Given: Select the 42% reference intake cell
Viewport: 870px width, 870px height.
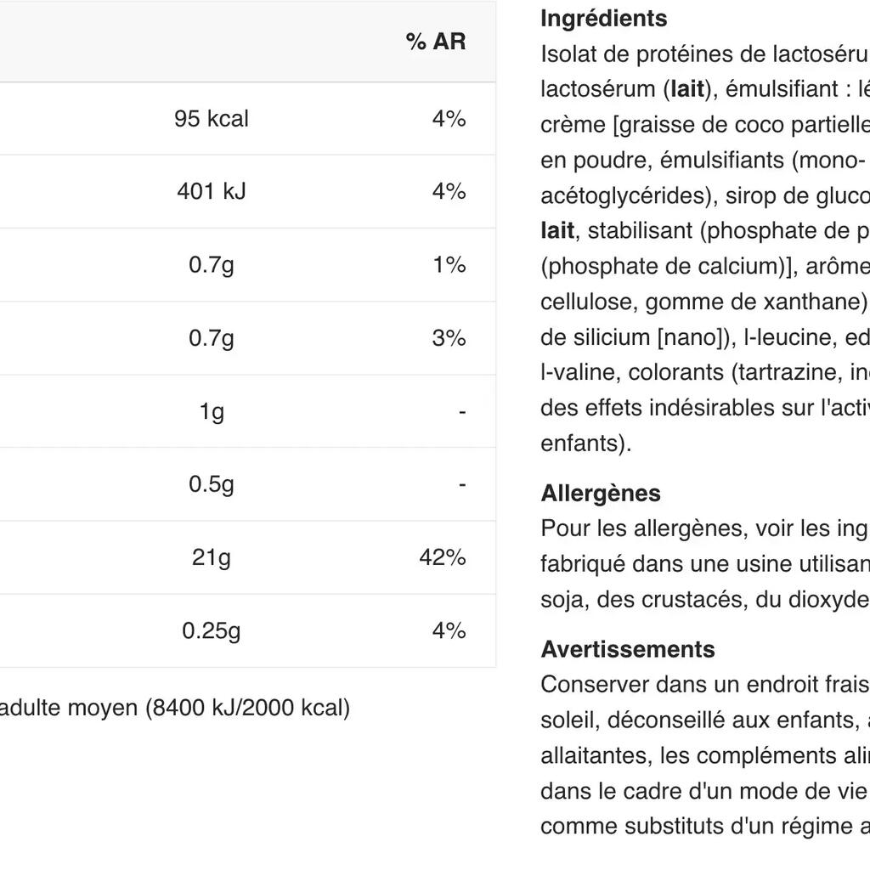Looking at the screenshot, I should 442,557.
